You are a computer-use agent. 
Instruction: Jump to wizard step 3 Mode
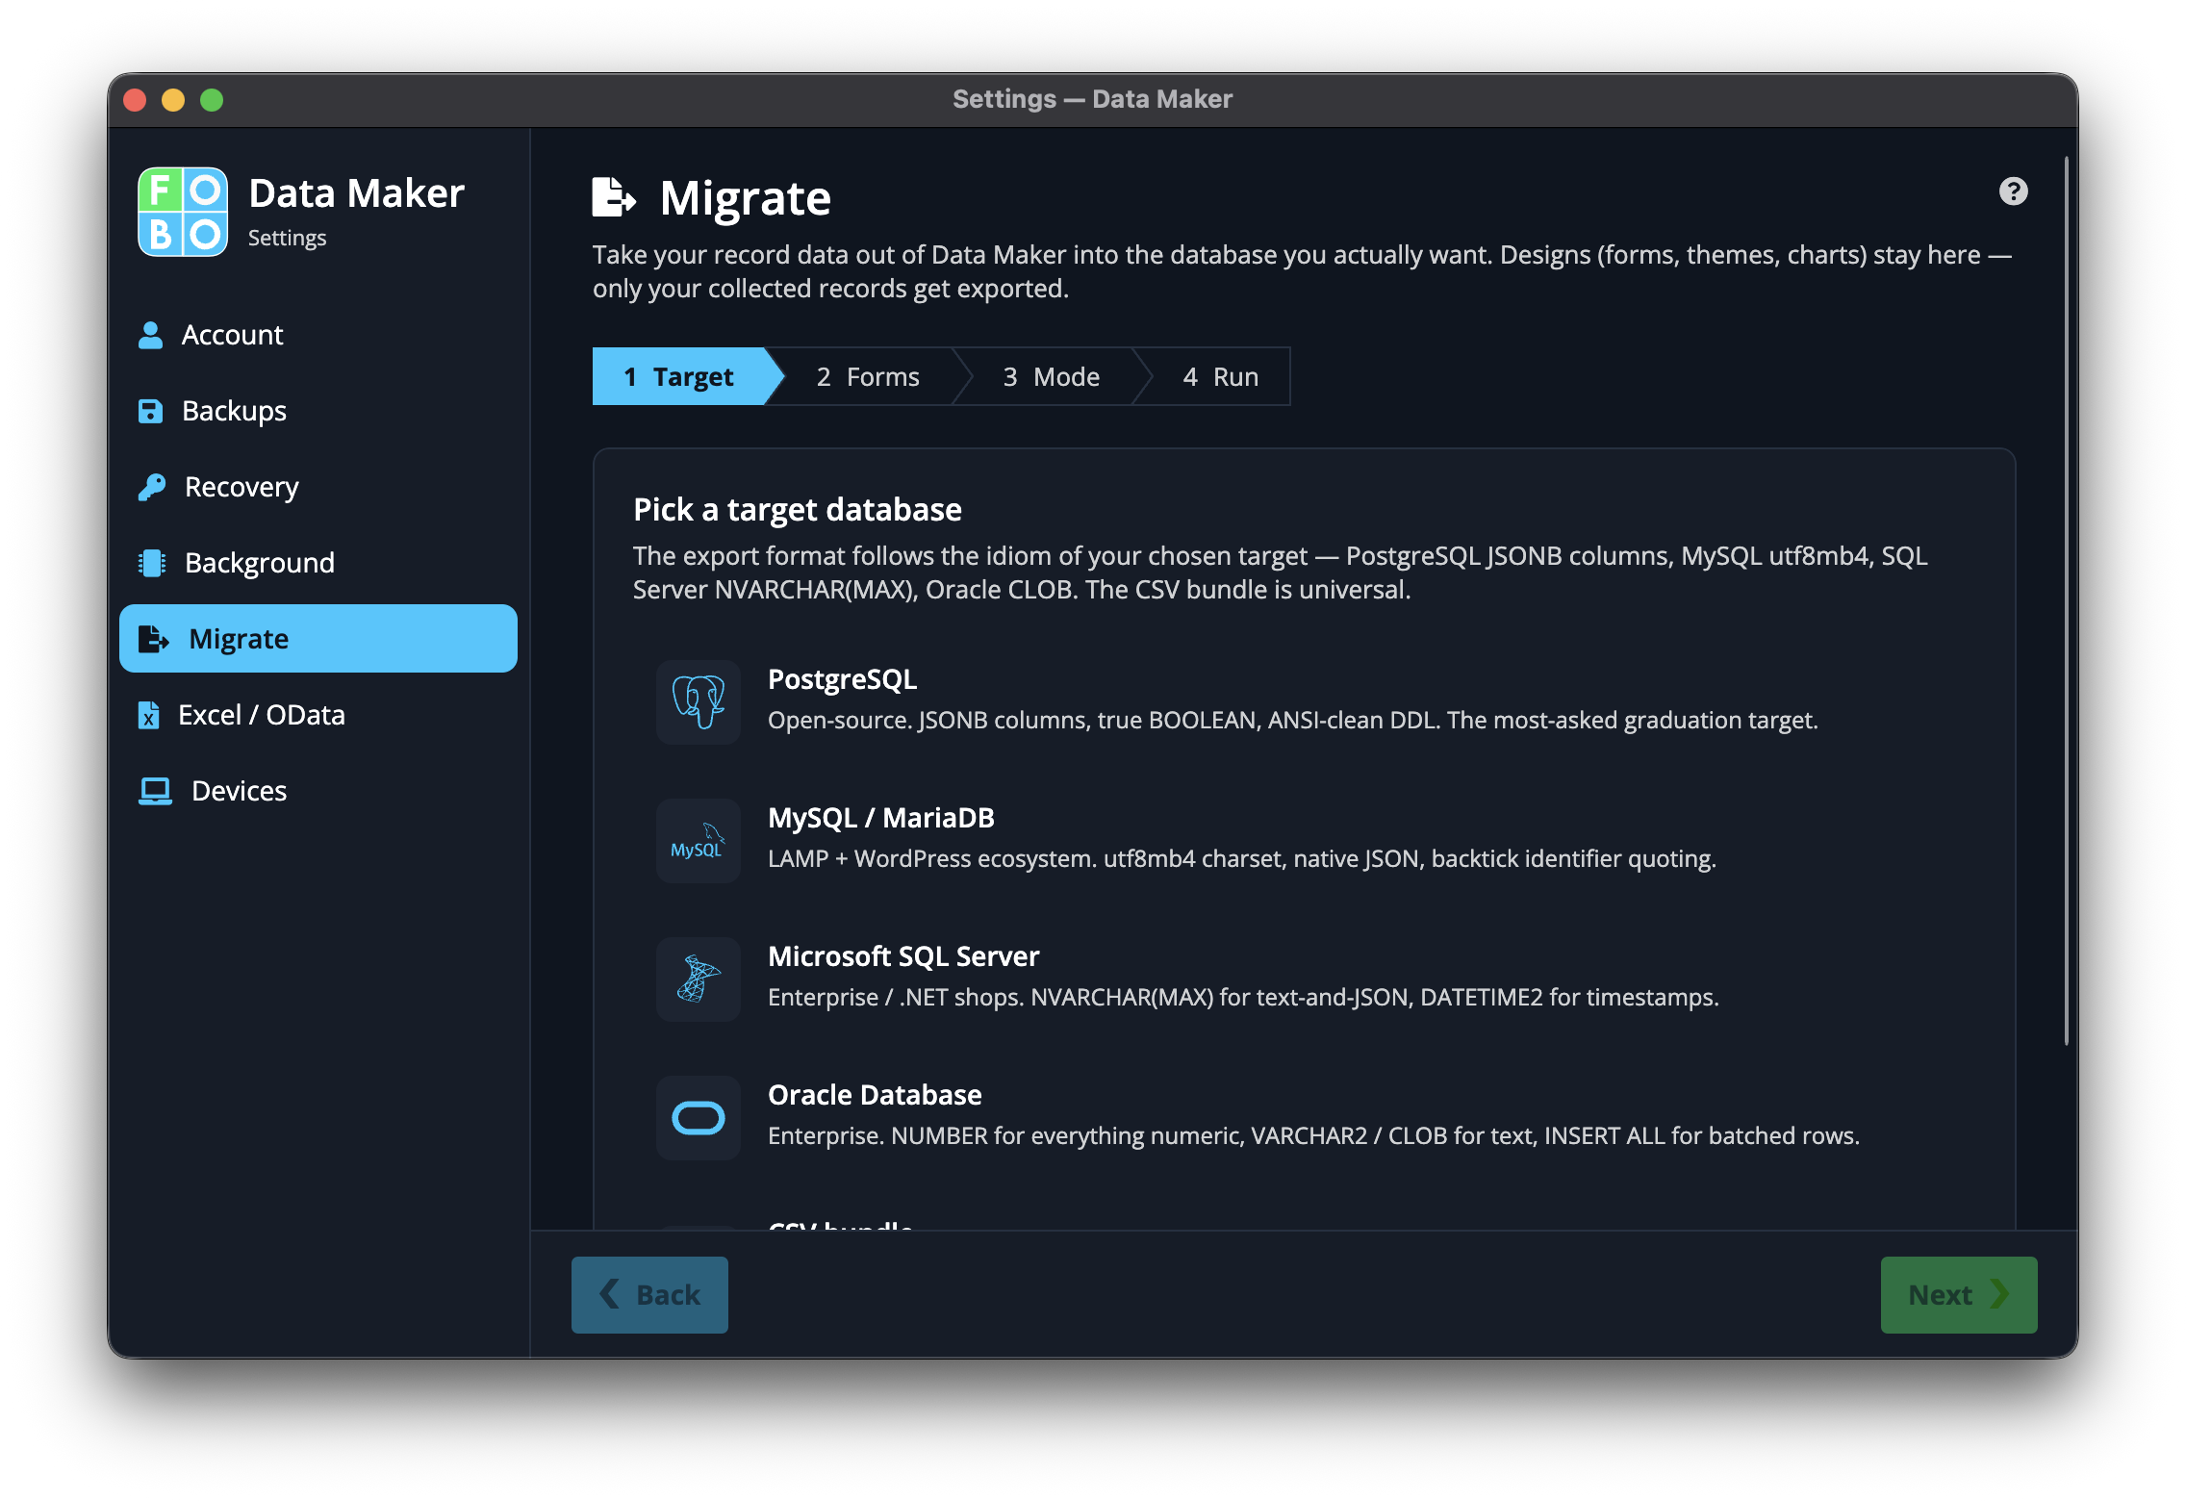point(1052,376)
